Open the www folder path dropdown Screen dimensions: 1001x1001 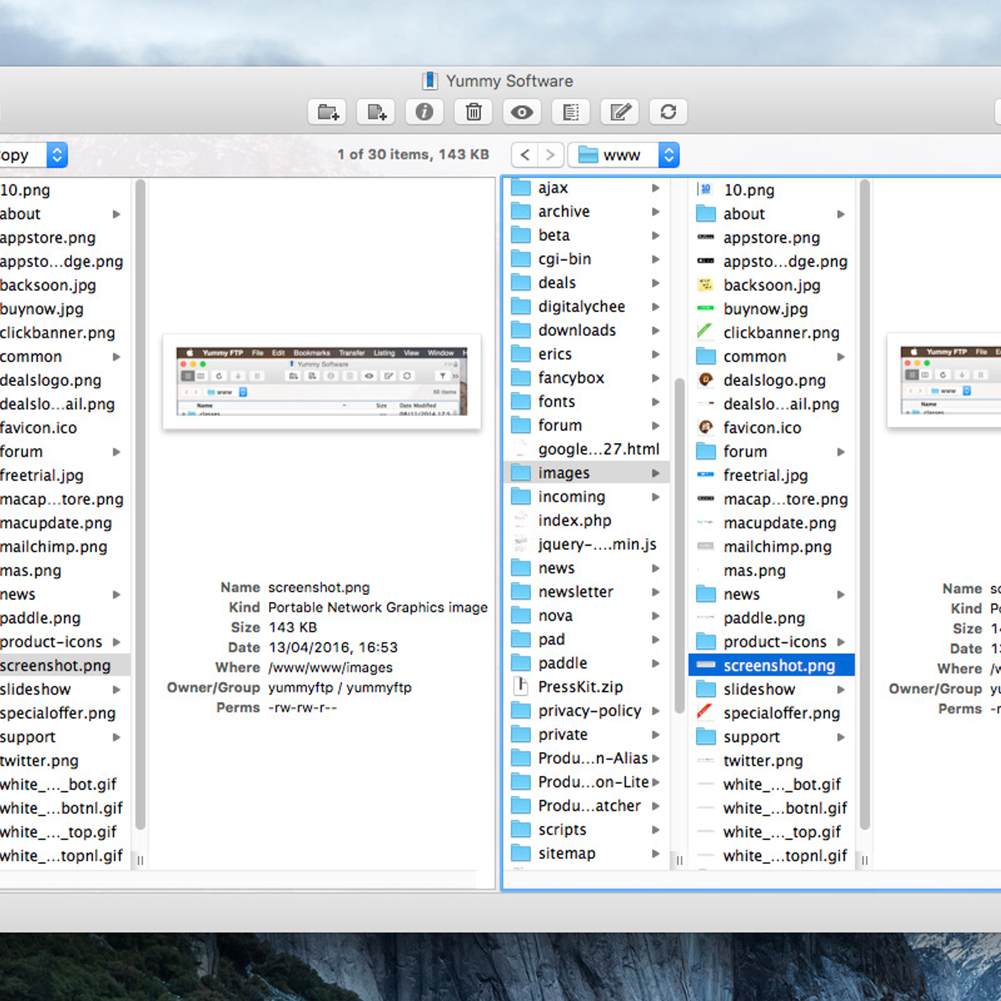point(623,155)
